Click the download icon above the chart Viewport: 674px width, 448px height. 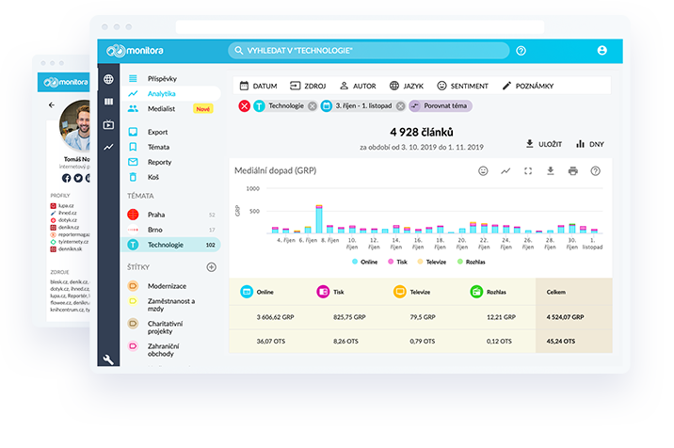point(551,171)
